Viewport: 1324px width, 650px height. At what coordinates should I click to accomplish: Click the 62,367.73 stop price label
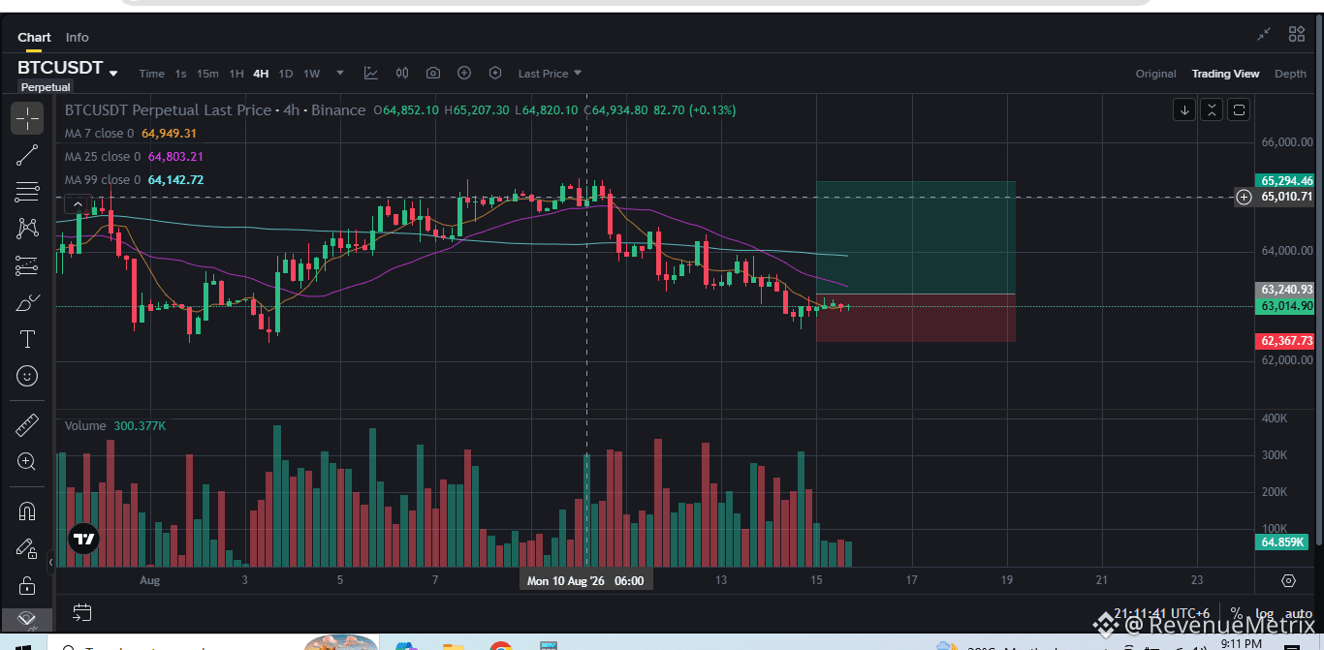[1285, 341]
